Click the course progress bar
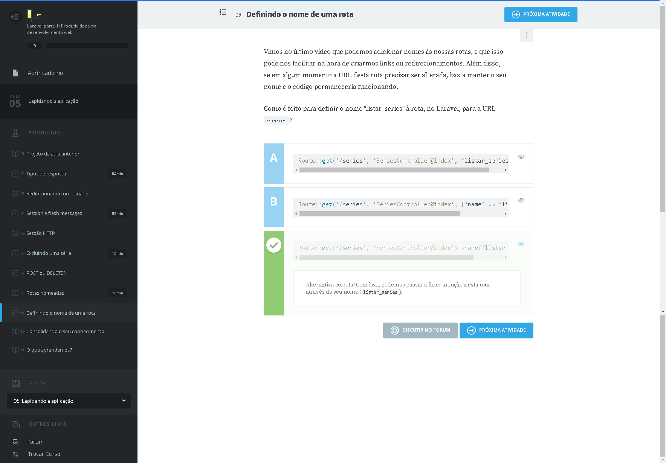 point(87,46)
